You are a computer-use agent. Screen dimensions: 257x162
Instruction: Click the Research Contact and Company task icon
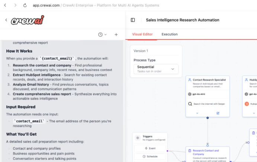(x=190, y=151)
